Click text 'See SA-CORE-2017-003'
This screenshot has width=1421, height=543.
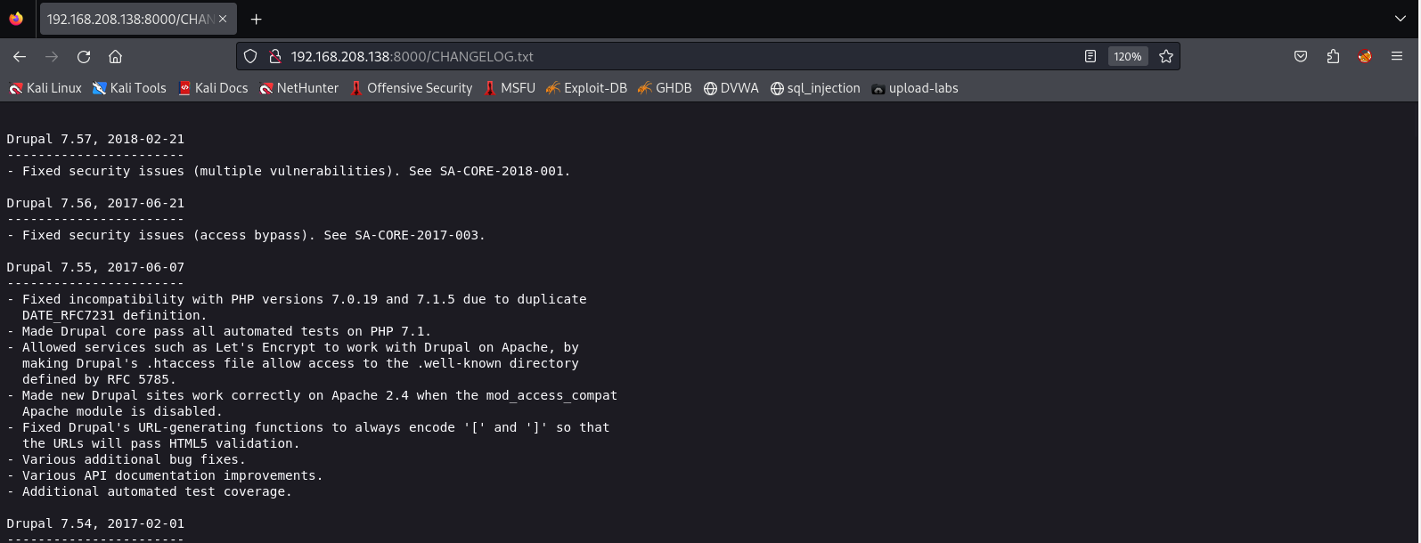point(402,235)
